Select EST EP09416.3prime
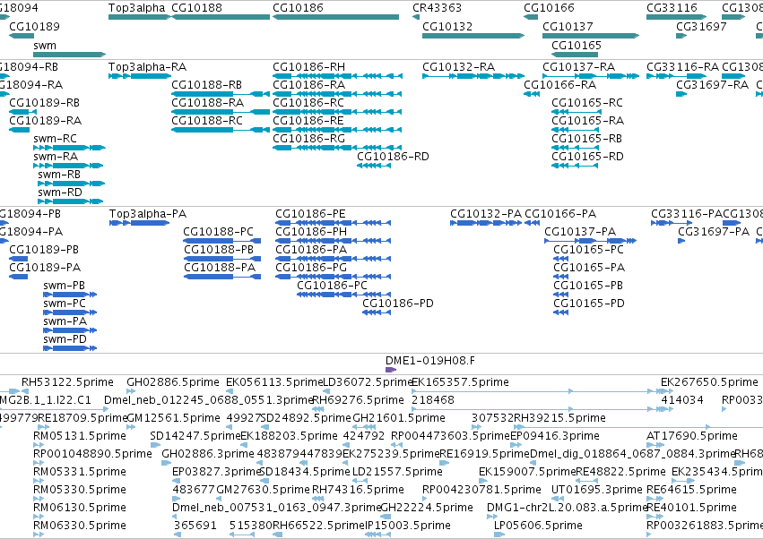The height and width of the screenshot is (539, 763). click(x=516, y=445)
